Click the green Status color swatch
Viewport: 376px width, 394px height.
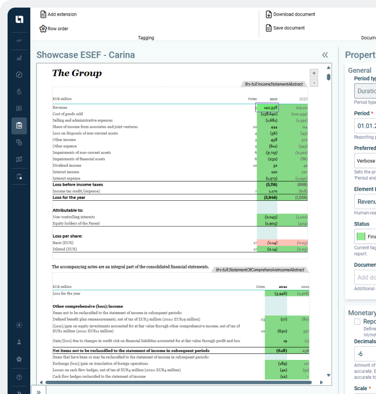(361, 236)
